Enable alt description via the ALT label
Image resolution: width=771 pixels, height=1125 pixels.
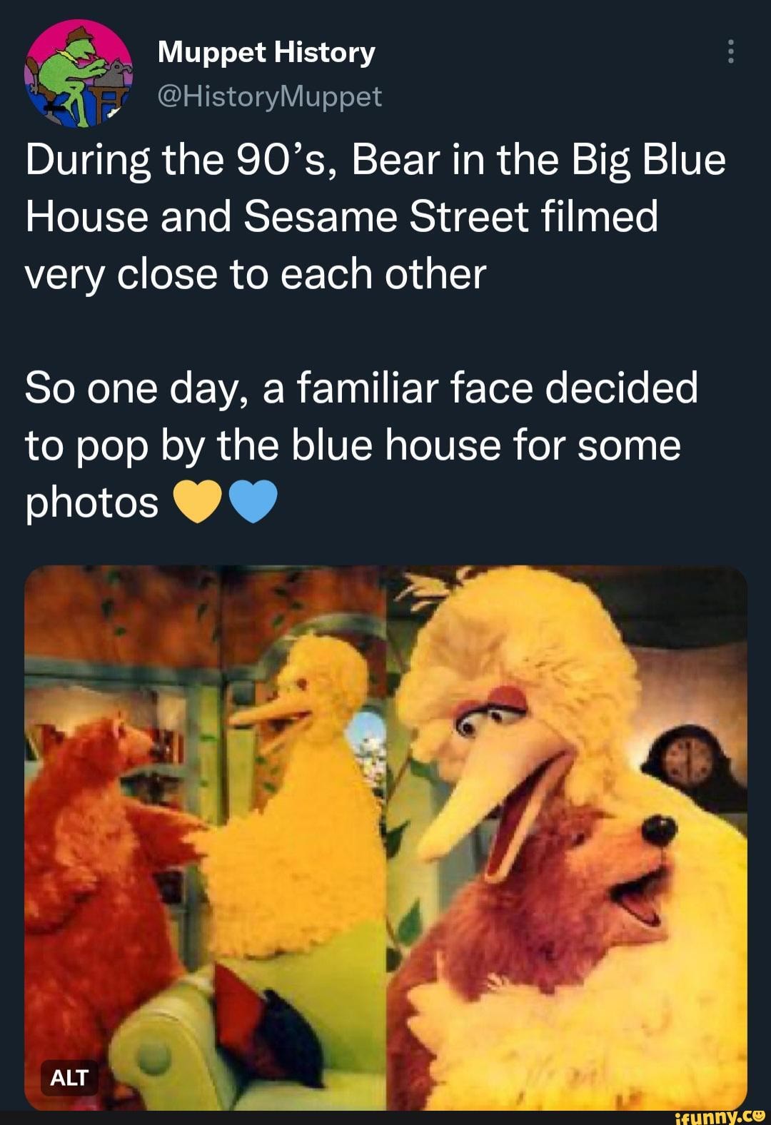[68, 1079]
